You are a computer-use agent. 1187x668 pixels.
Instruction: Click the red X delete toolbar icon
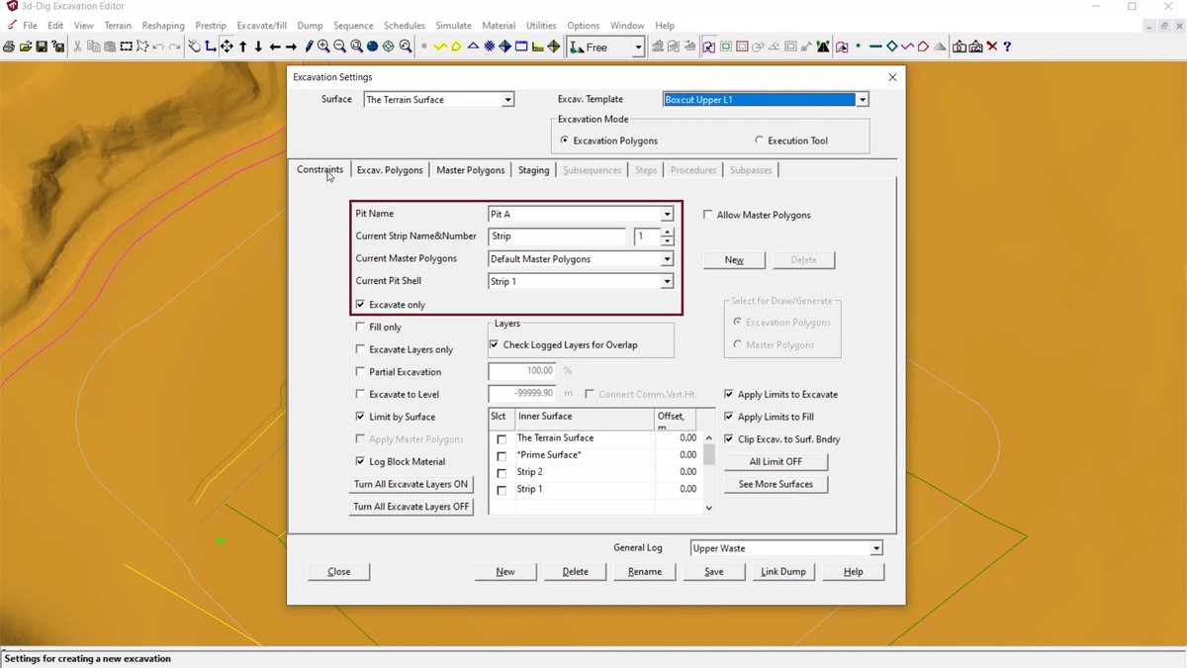(992, 47)
